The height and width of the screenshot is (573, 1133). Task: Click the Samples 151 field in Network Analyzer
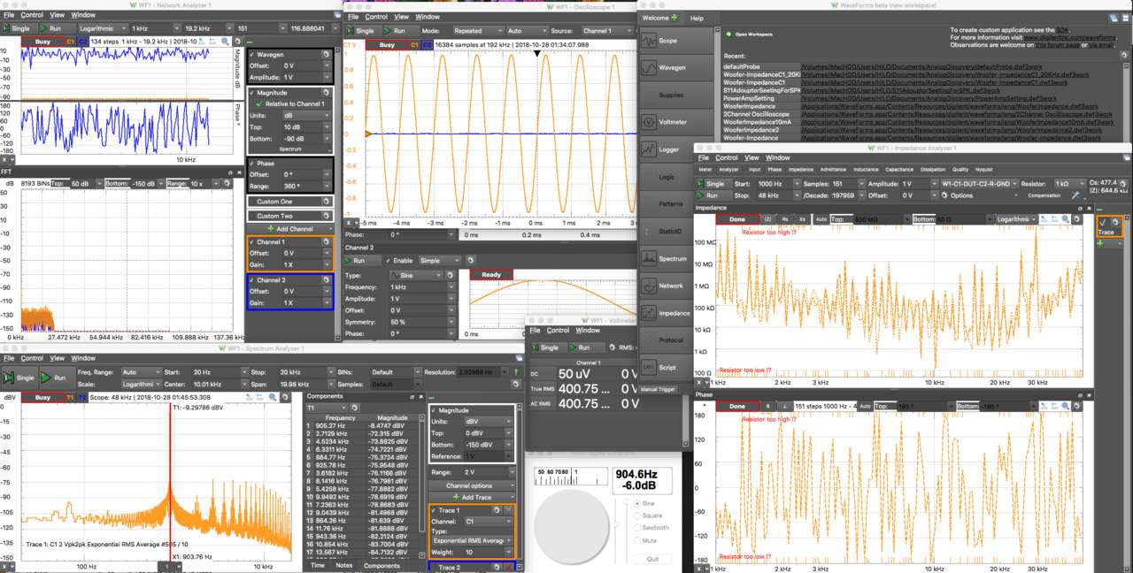tap(260, 28)
